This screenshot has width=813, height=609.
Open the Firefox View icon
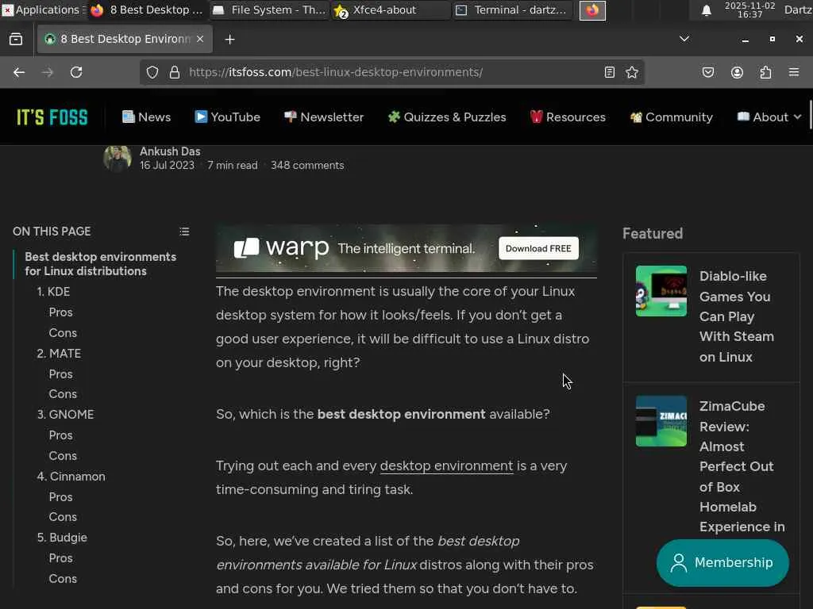16,40
